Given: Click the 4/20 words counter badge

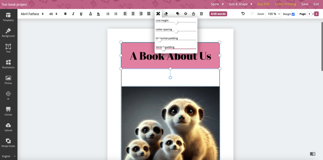Looking at the screenshot, I should point(218,14).
